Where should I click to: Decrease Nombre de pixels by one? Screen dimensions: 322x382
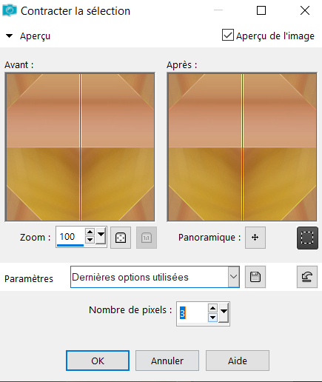point(212,318)
